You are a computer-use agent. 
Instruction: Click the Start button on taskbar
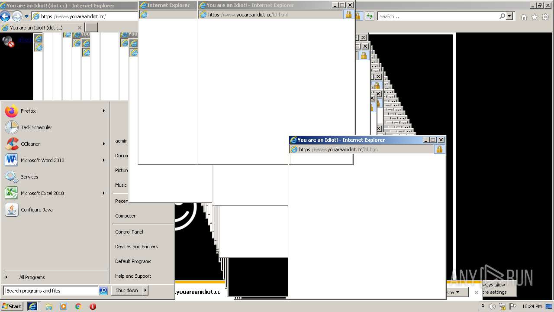click(x=12, y=306)
